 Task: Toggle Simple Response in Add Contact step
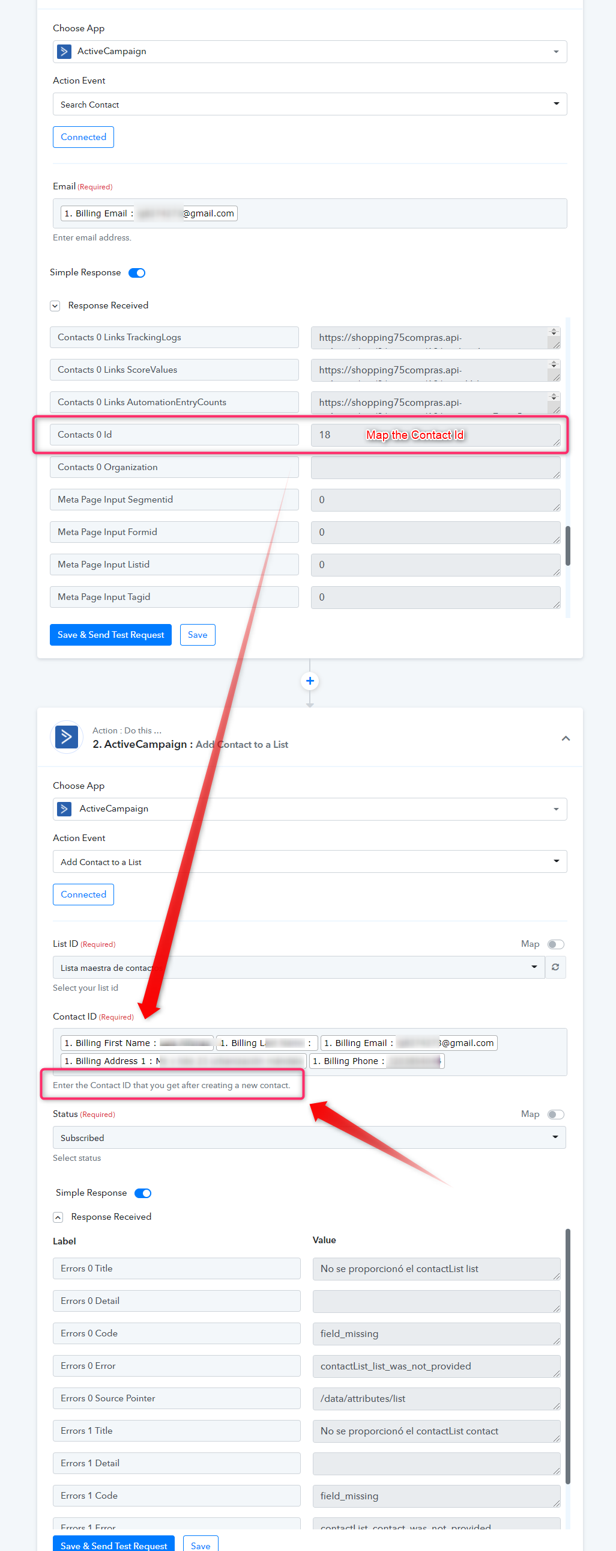tap(143, 1193)
